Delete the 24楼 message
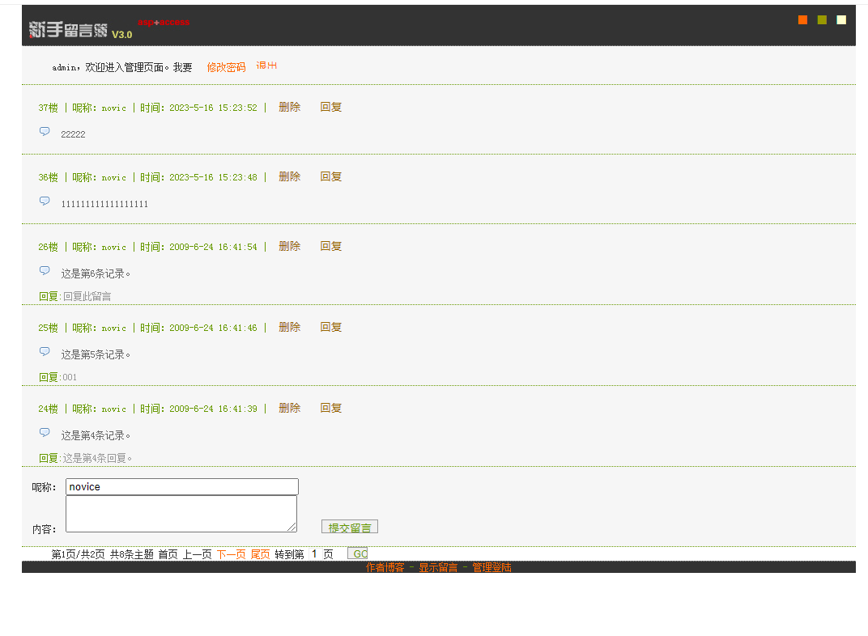Screen dimensions: 868x636 click(290, 408)
